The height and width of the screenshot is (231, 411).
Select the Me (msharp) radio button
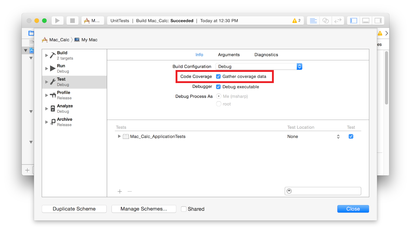coord(218,96)
